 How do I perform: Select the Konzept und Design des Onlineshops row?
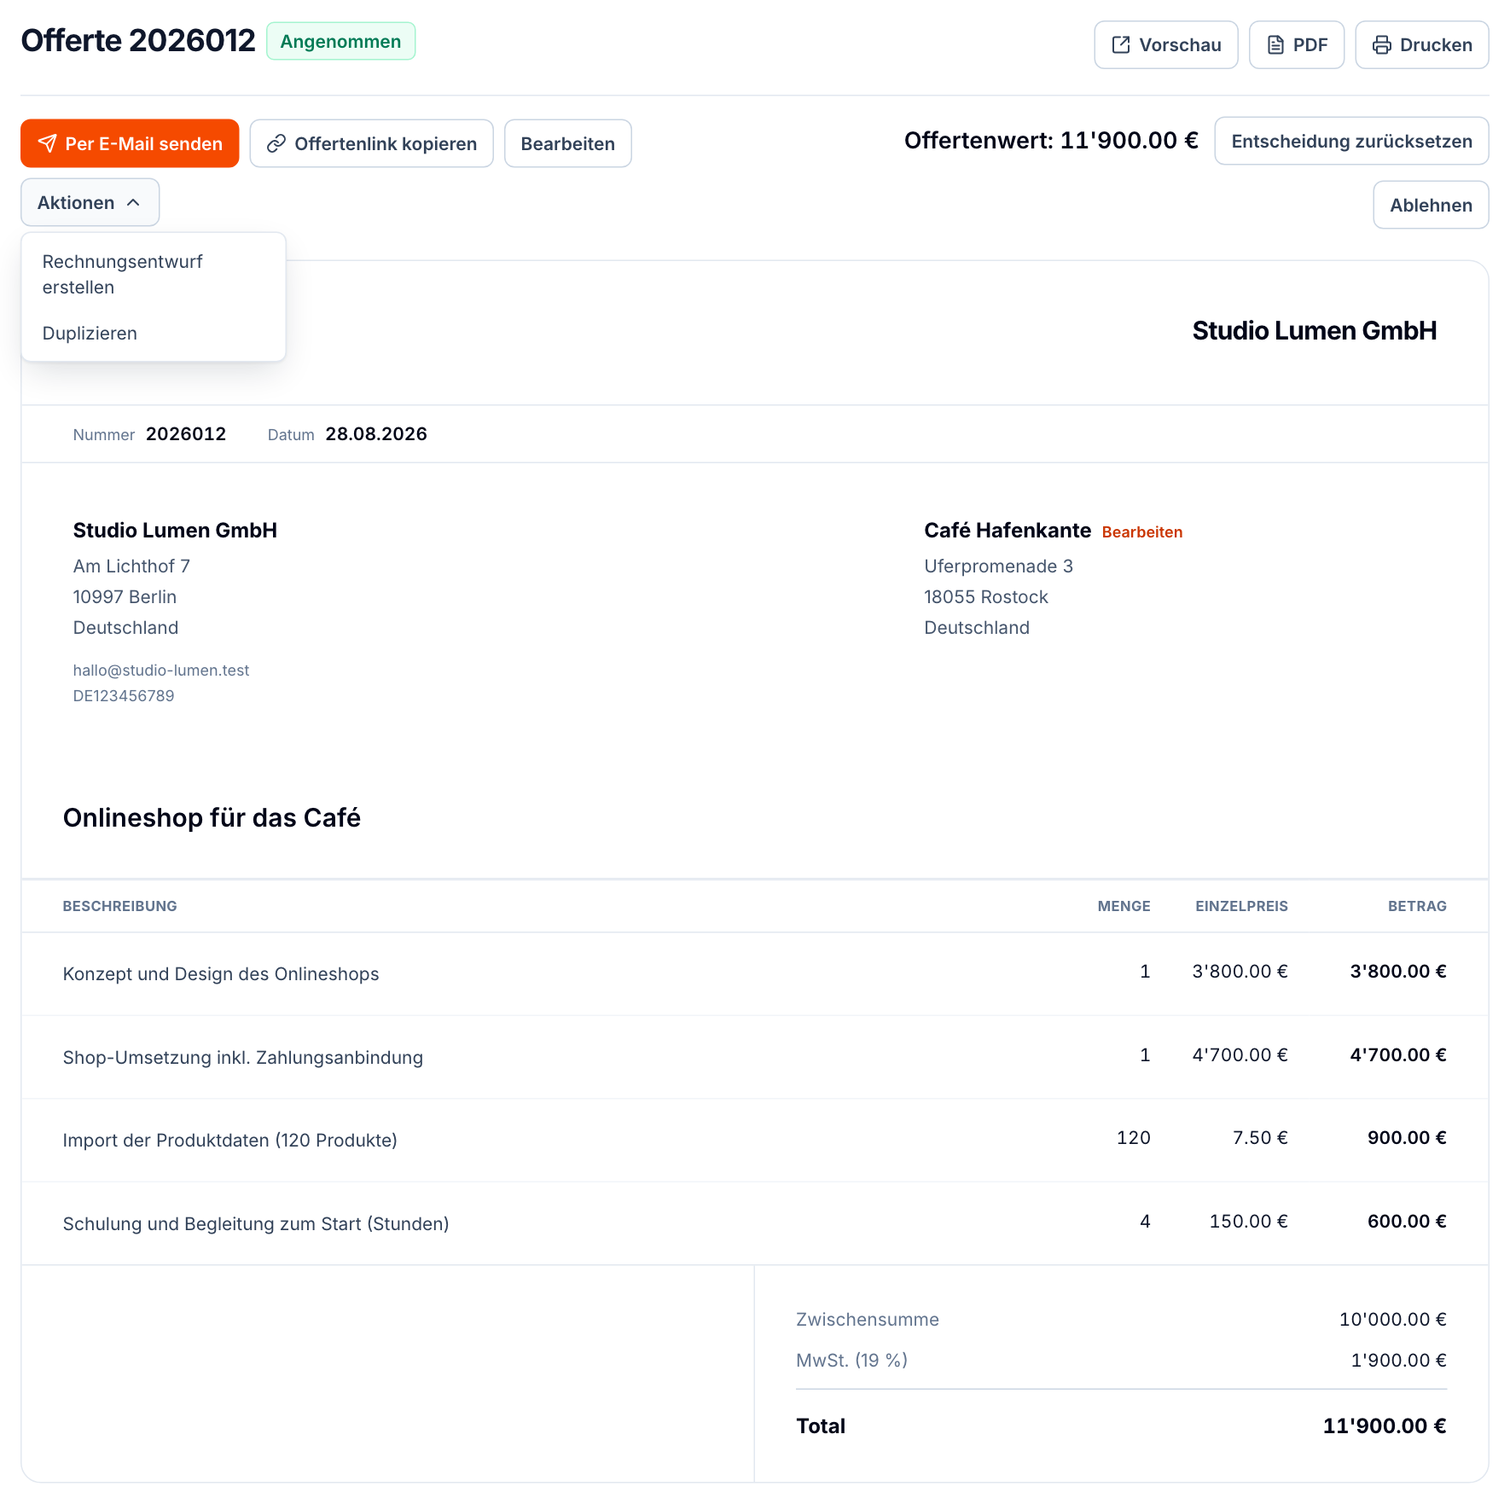pyautogui.click(x=755, y=974)
